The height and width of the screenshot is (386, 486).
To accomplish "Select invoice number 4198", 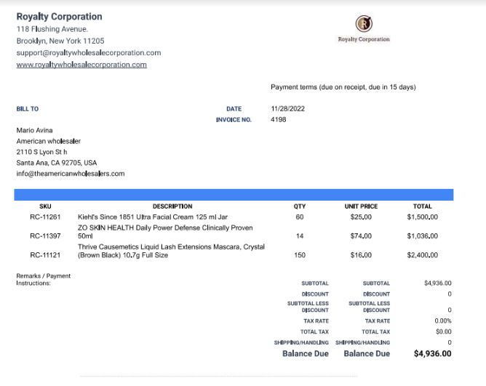I will 279,119.
